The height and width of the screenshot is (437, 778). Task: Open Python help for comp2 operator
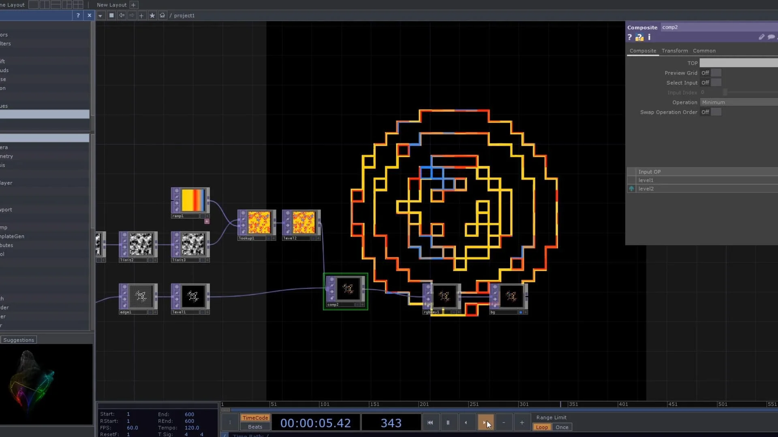[639, 37]
